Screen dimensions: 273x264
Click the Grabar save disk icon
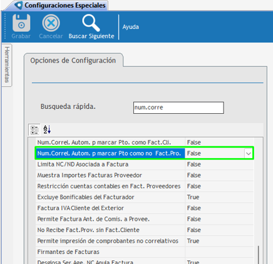(21, 23)
